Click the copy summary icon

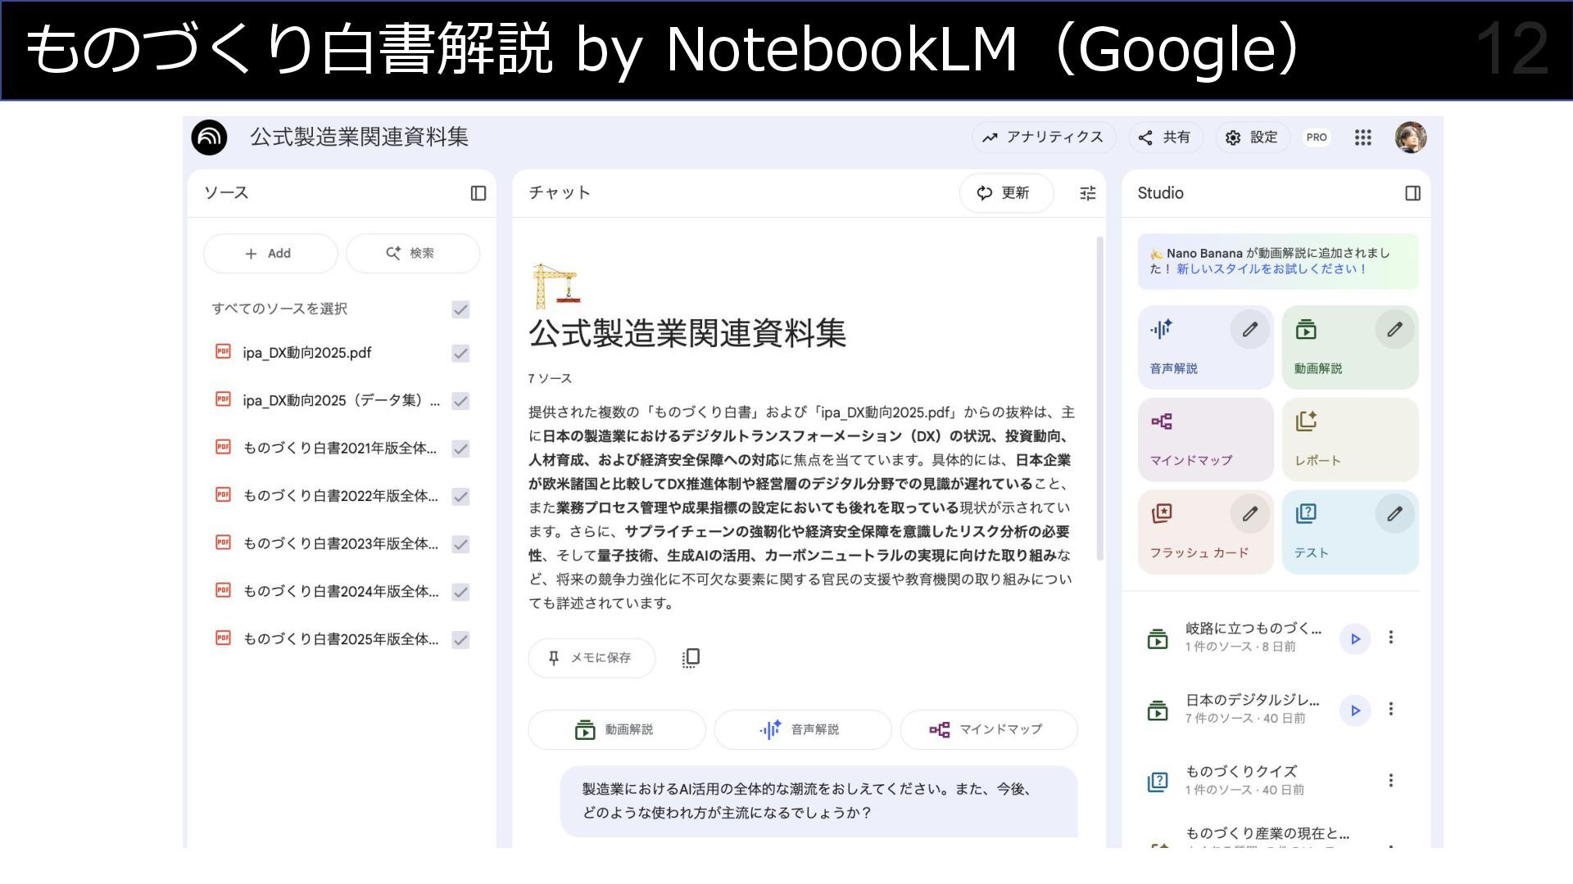pos(691,658)
